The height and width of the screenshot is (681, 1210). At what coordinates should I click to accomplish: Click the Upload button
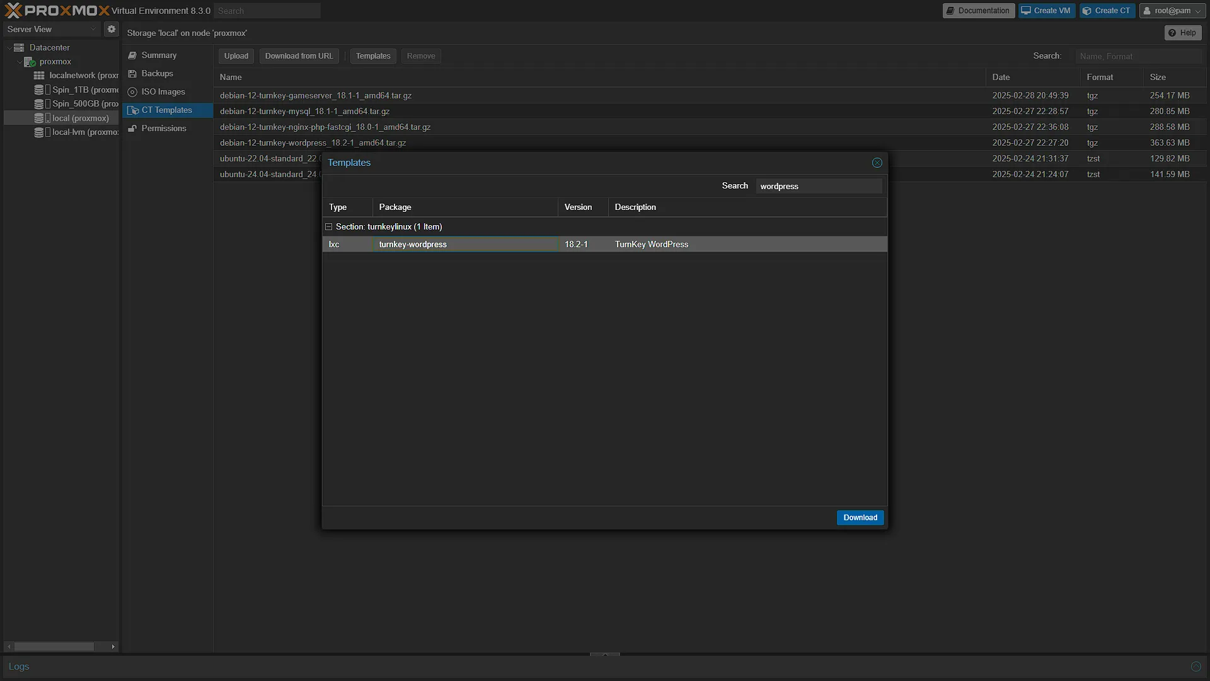point(236,56)
